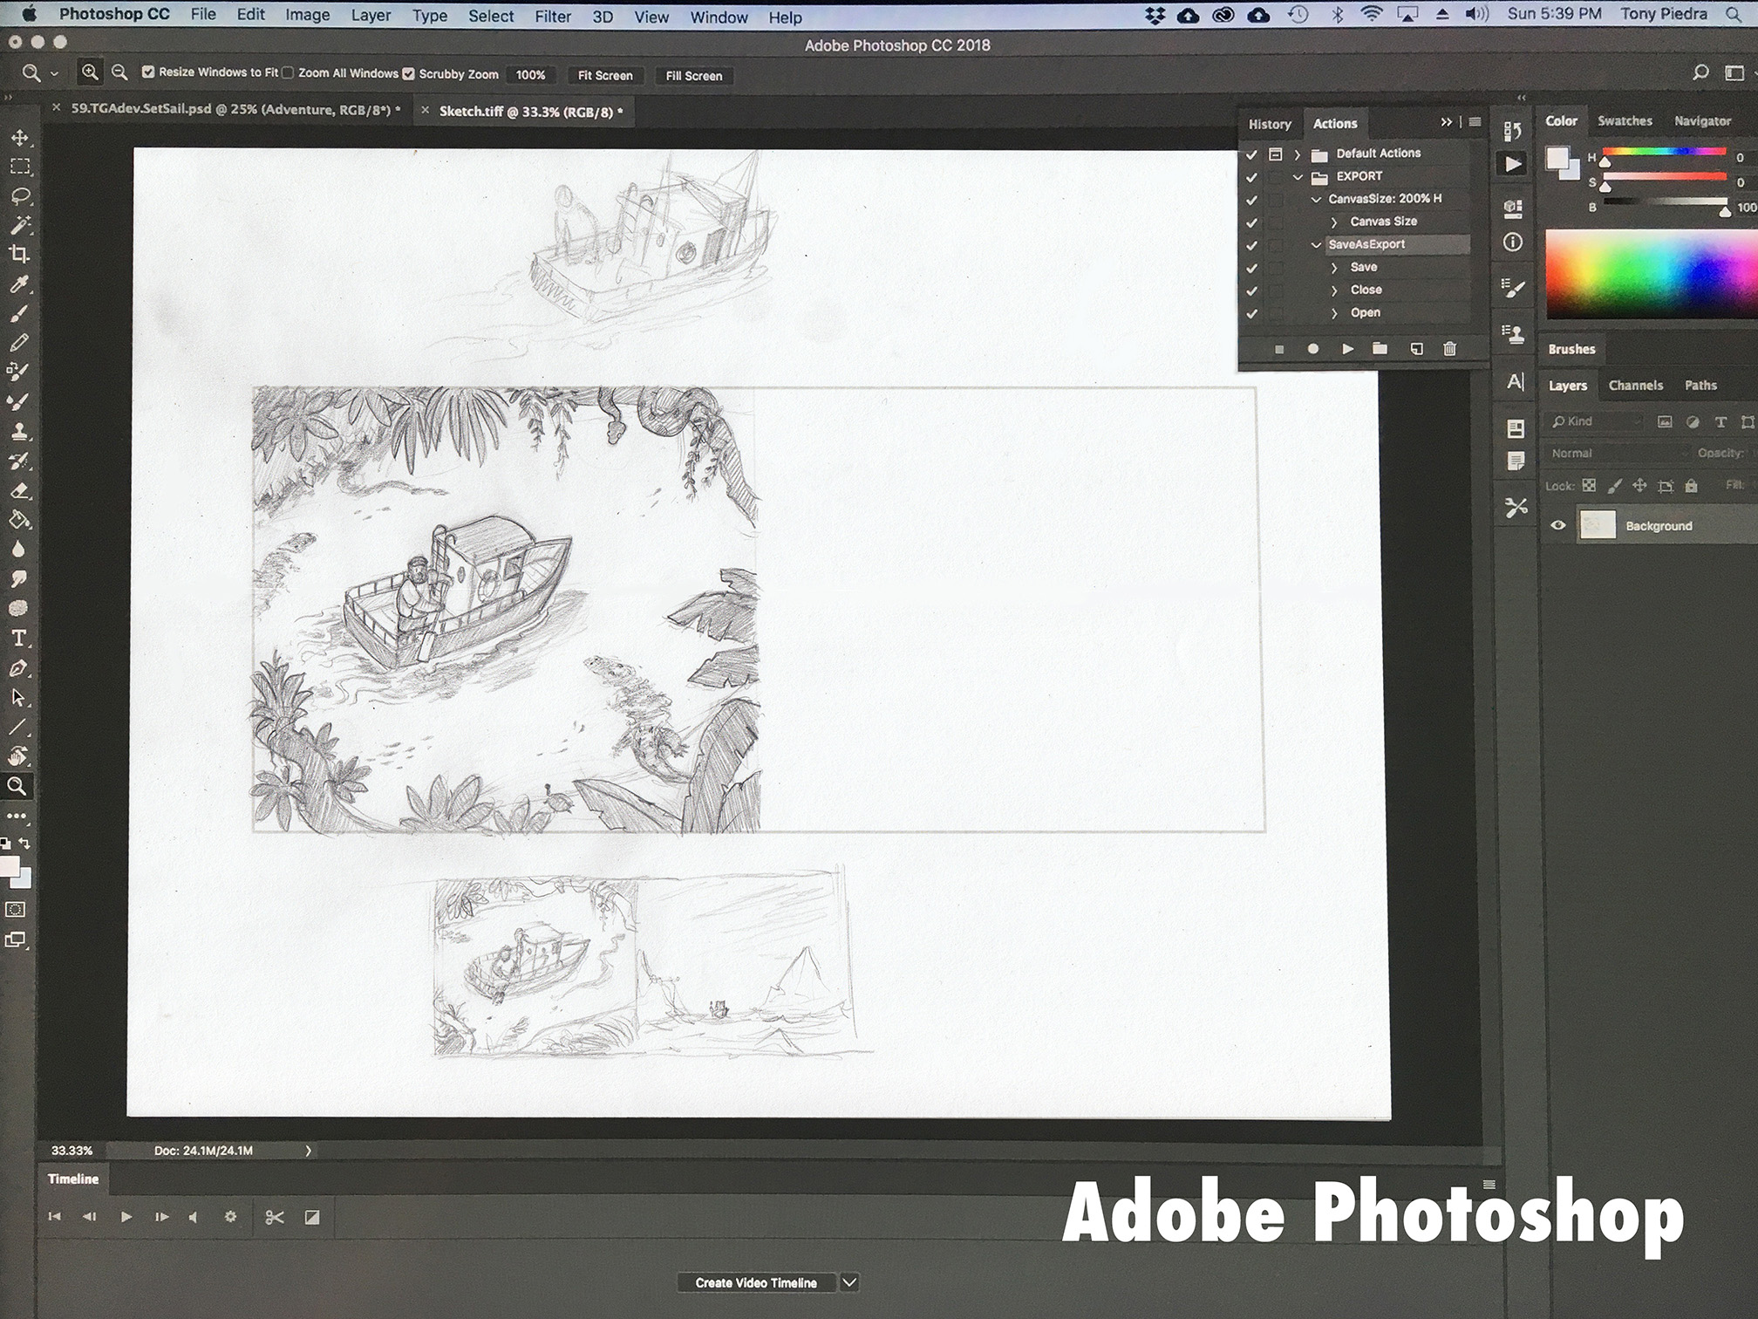The image size is (1758, 1319).
Task: Switch to 59.TGAdev.SetSail.psd document tab
Action: [235, 110]
